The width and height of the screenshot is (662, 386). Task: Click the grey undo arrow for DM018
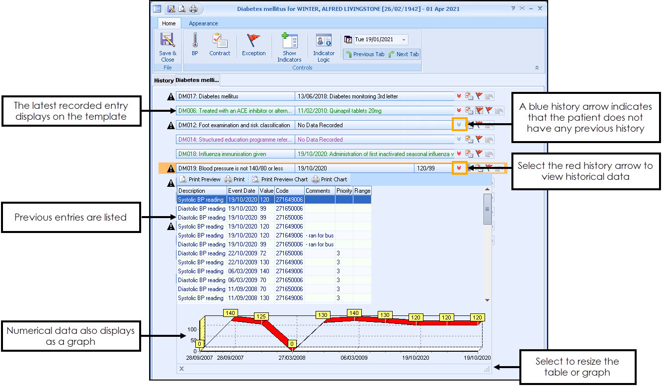tap(490, 154)
